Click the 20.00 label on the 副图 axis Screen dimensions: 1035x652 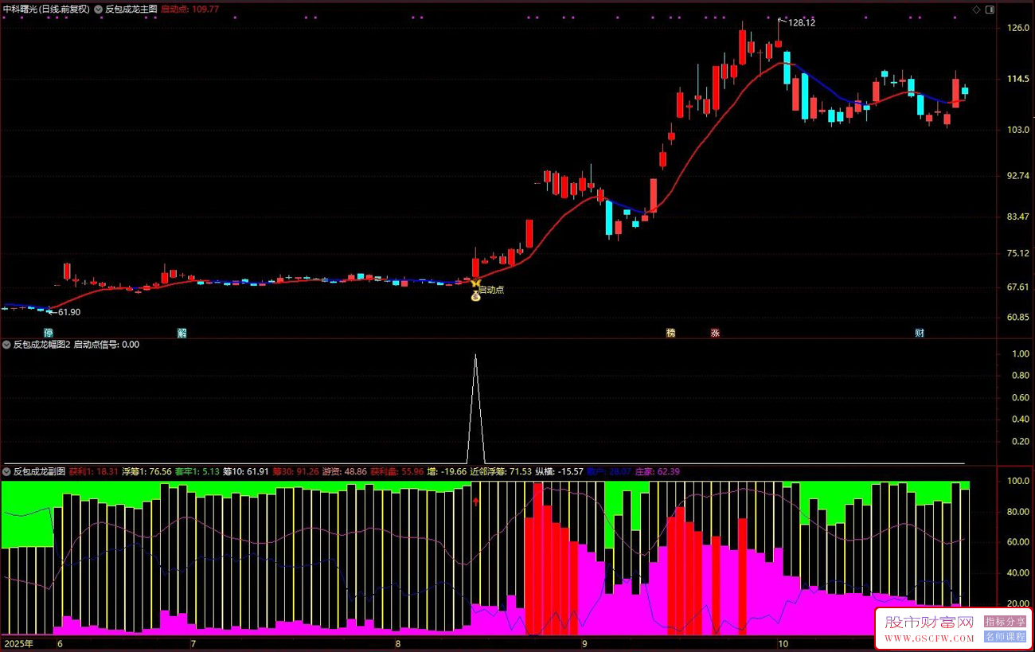click(1018, 603)
